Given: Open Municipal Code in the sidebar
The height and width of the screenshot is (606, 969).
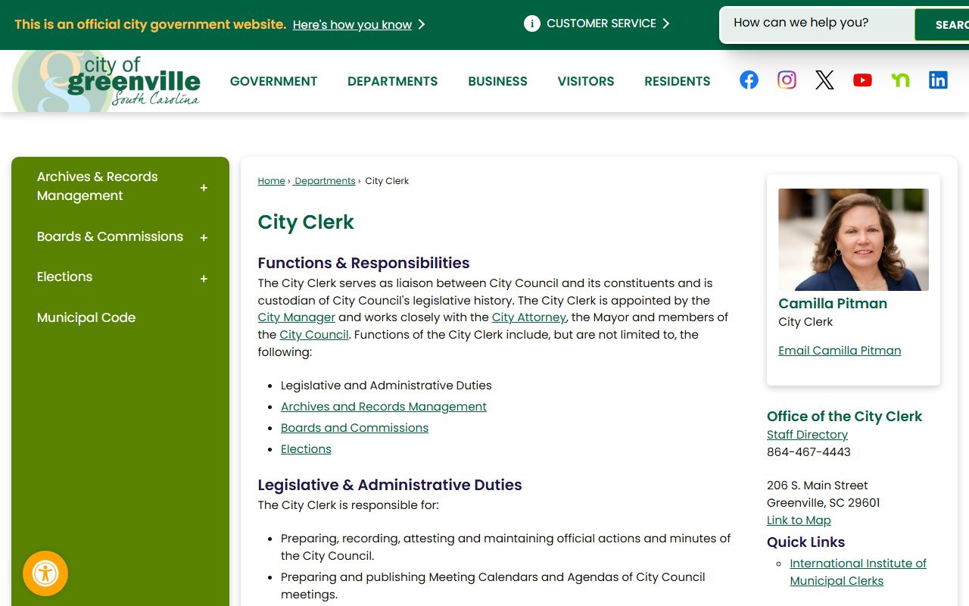Looking at the screenshot, I should coord(86,317).
